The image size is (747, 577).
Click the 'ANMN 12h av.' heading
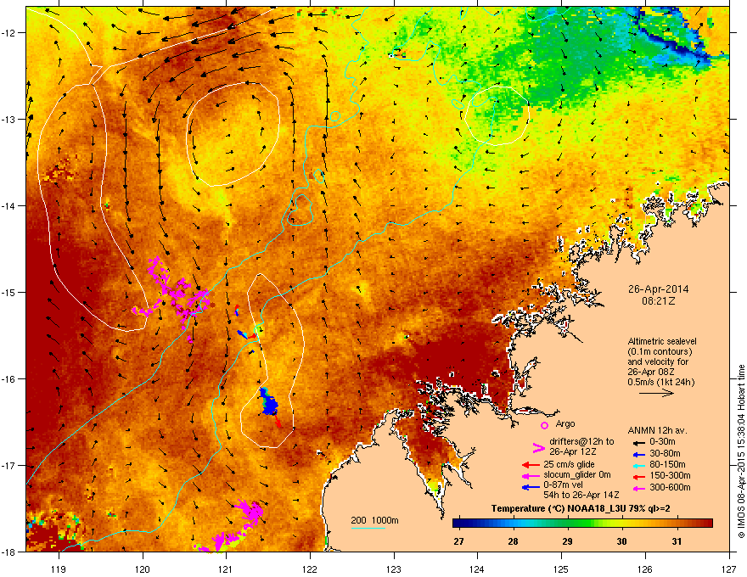(657, 430)
